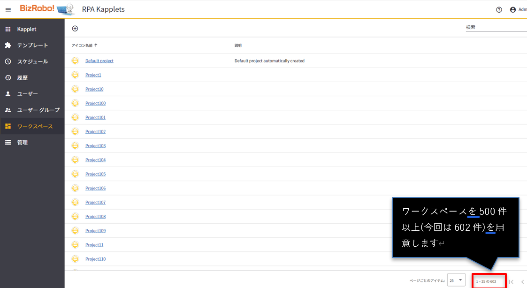Click the icon beside Project100
Image resolution: width=527 pixels, height=288 pixels.
pos(75,103)
